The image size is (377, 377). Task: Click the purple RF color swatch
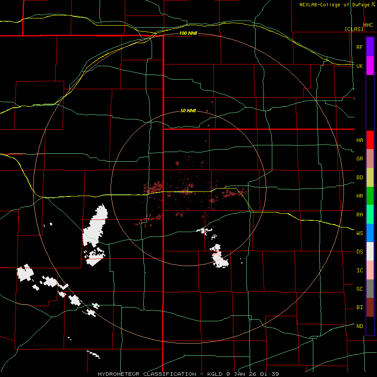[x=370, y=47]
